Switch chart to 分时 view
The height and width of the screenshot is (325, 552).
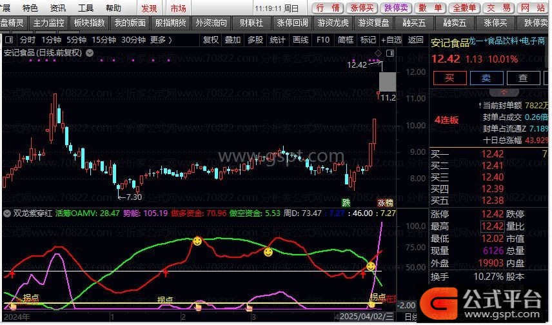[28, 40]
